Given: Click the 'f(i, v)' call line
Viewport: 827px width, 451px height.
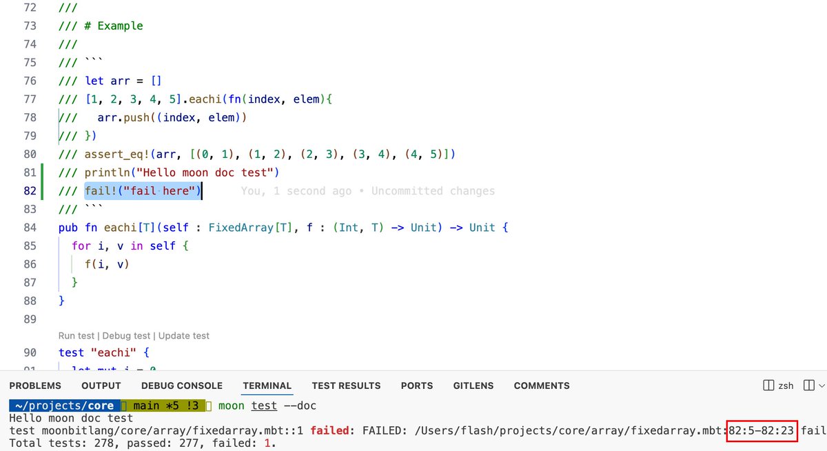Looking at the screenshot, I should 107,263.
